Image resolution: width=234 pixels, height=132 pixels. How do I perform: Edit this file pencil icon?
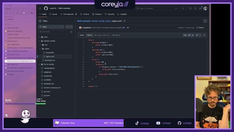coord(197,35)
